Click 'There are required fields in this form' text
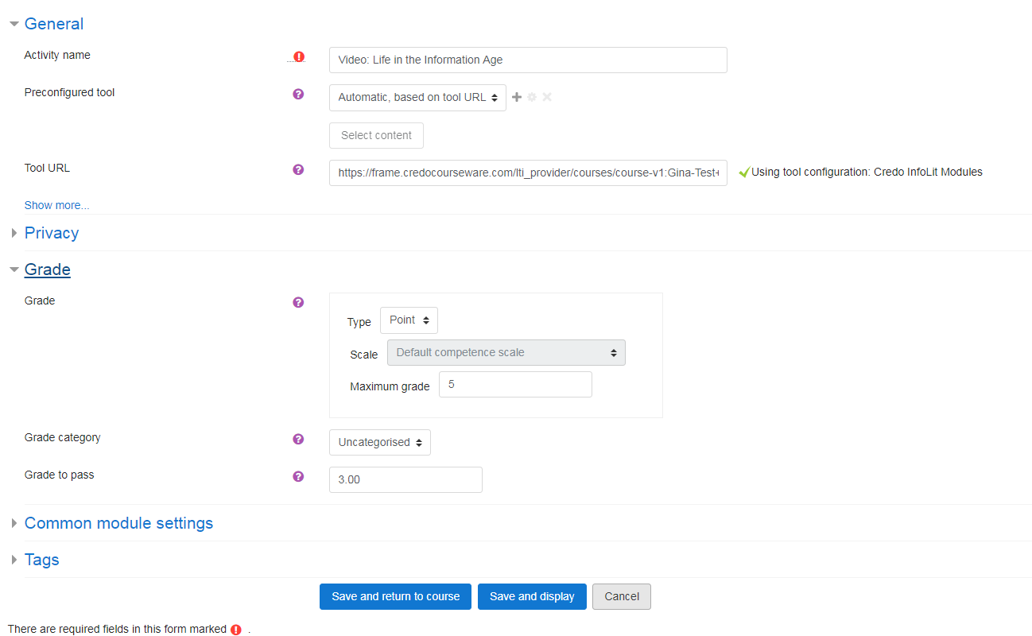The image size is (1032, 636). (117, 629)
